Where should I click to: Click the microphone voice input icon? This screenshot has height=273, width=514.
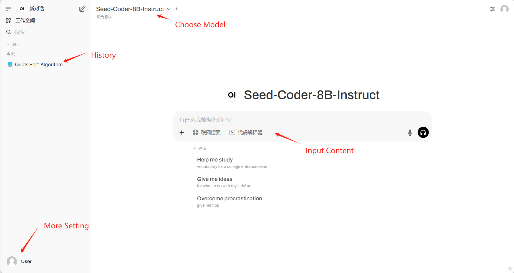[410, 133]
